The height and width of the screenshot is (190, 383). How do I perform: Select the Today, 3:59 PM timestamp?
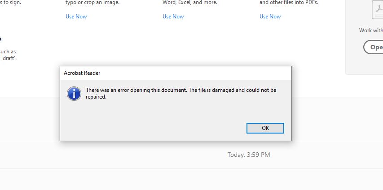[x=249, y=155]
